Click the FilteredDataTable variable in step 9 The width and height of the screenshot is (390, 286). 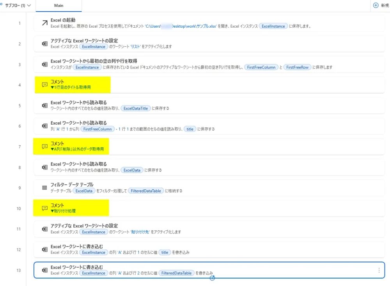[x=146, y=191]
